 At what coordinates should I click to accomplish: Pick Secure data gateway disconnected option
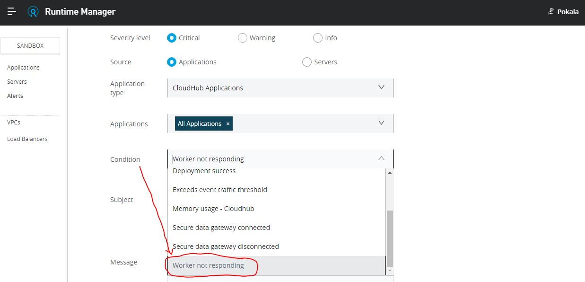277,247
